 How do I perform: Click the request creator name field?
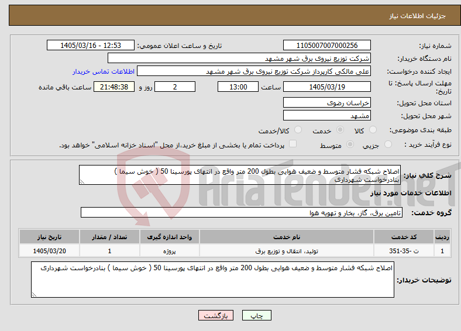254,71
